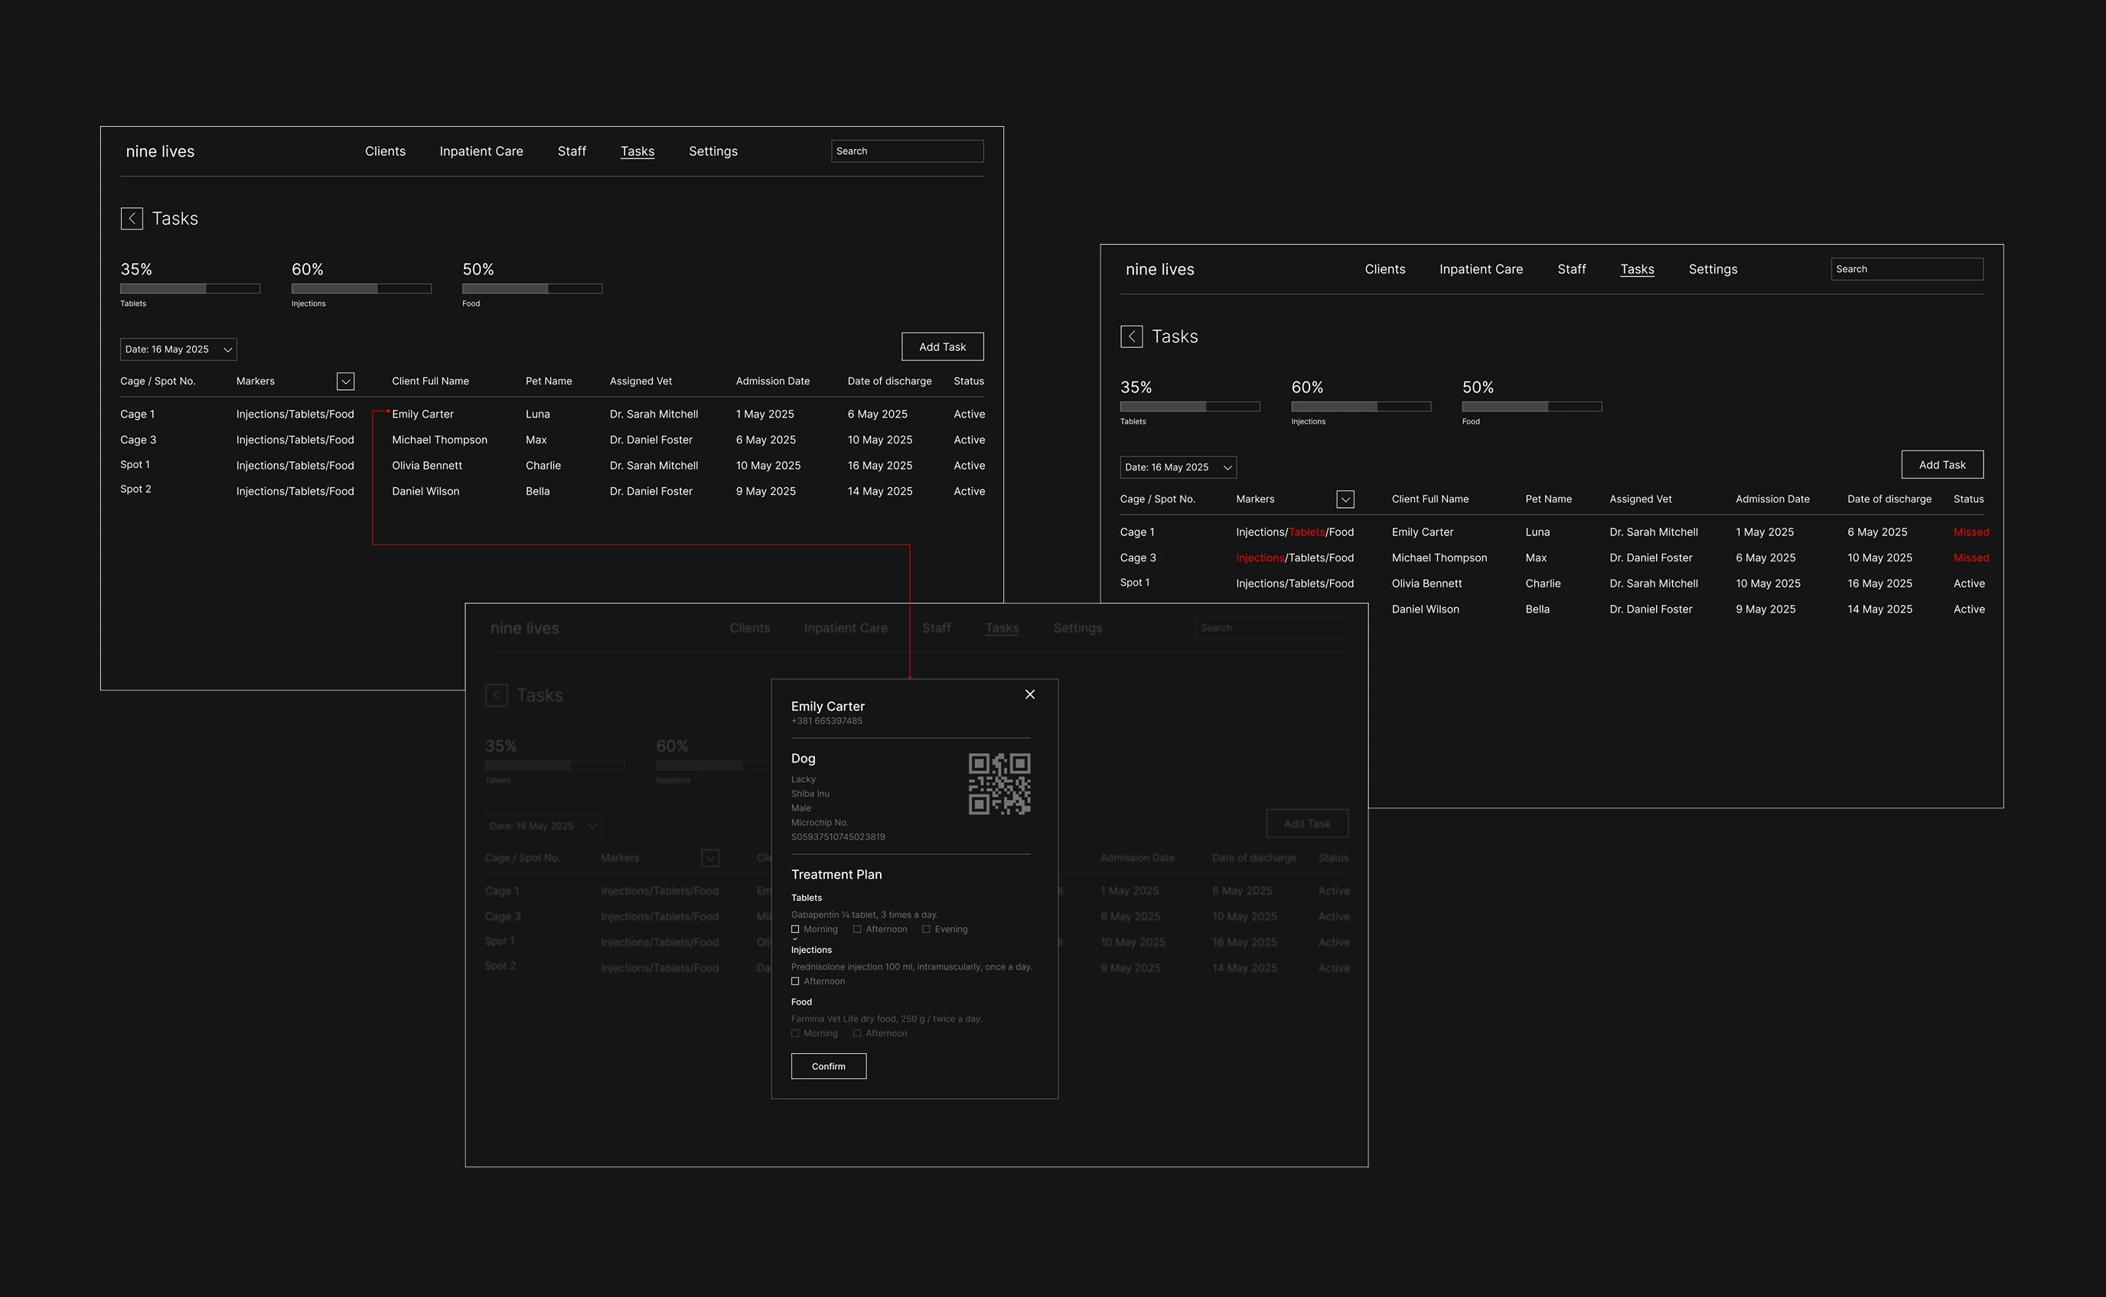Click the 60% Injections progress bar in left window
2106x1297 pixels.
361,289
